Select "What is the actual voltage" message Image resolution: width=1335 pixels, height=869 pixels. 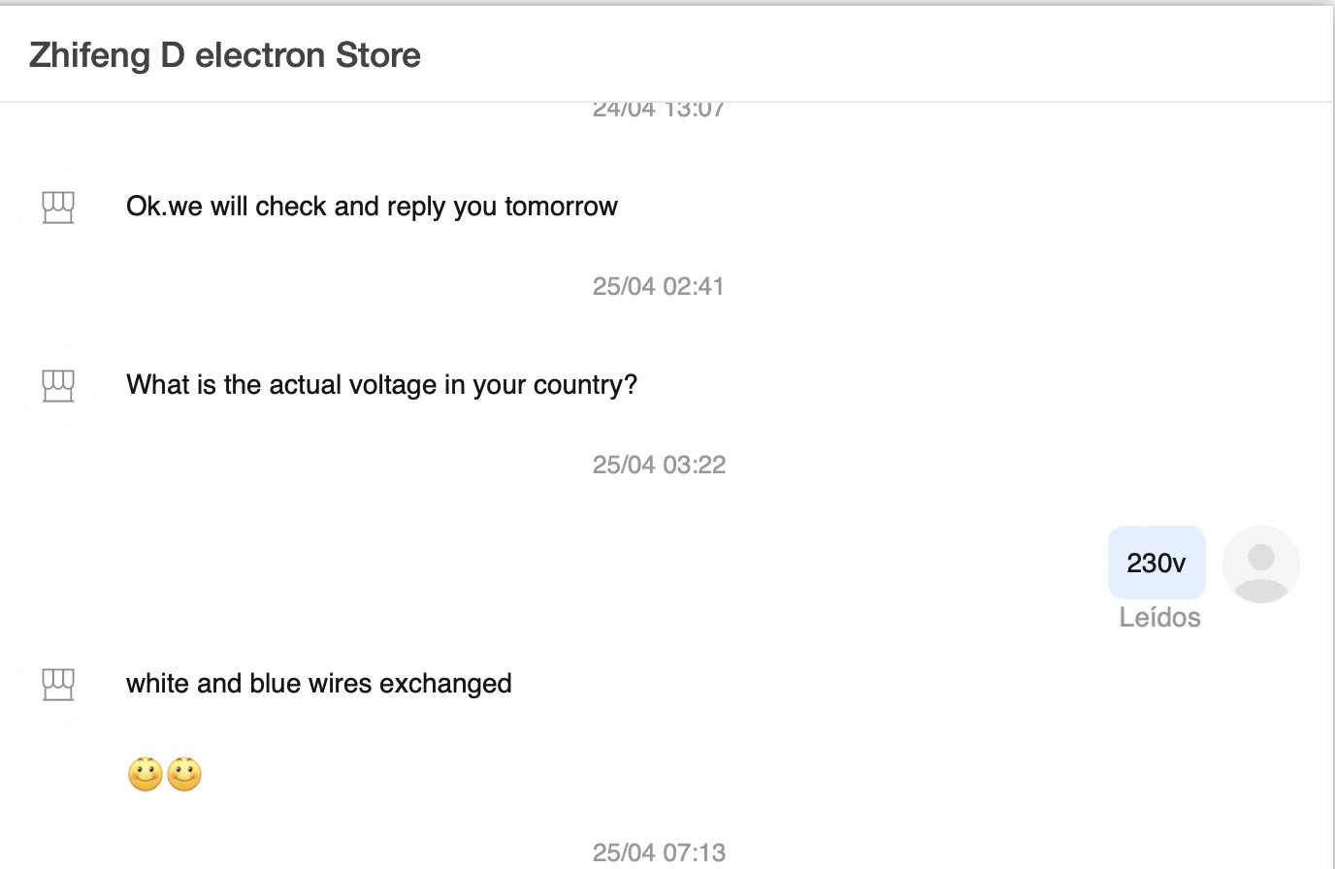[x=381, y=385]
